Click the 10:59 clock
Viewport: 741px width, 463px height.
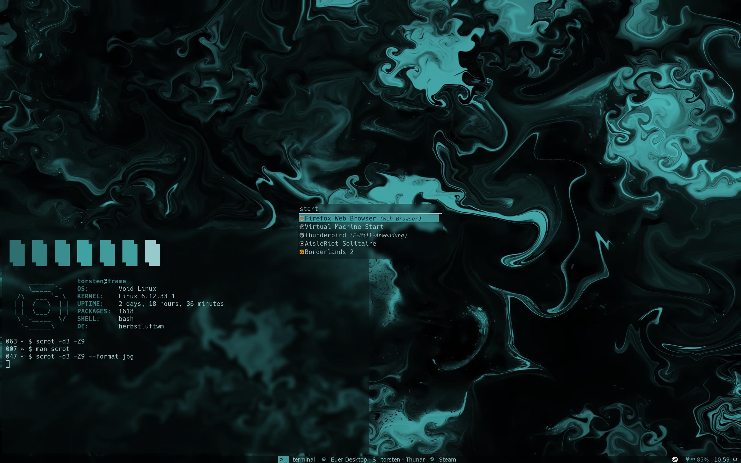[x=722, y=459]
